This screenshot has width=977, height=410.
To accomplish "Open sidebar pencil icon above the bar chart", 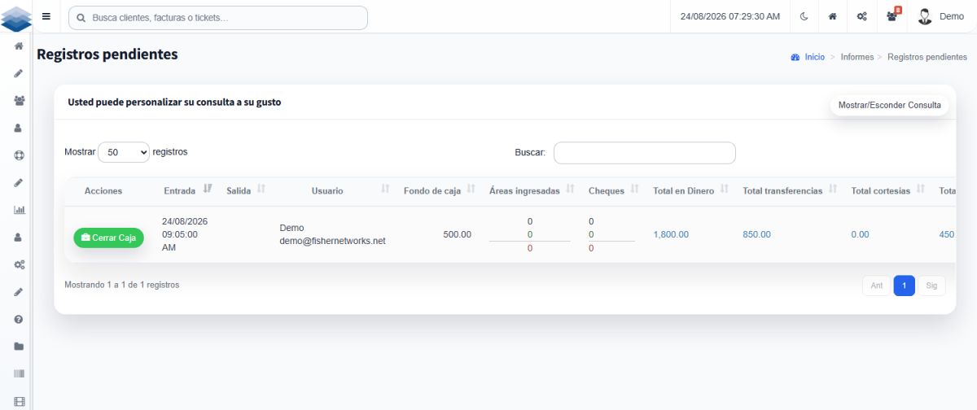I will (x=19, y=182).
